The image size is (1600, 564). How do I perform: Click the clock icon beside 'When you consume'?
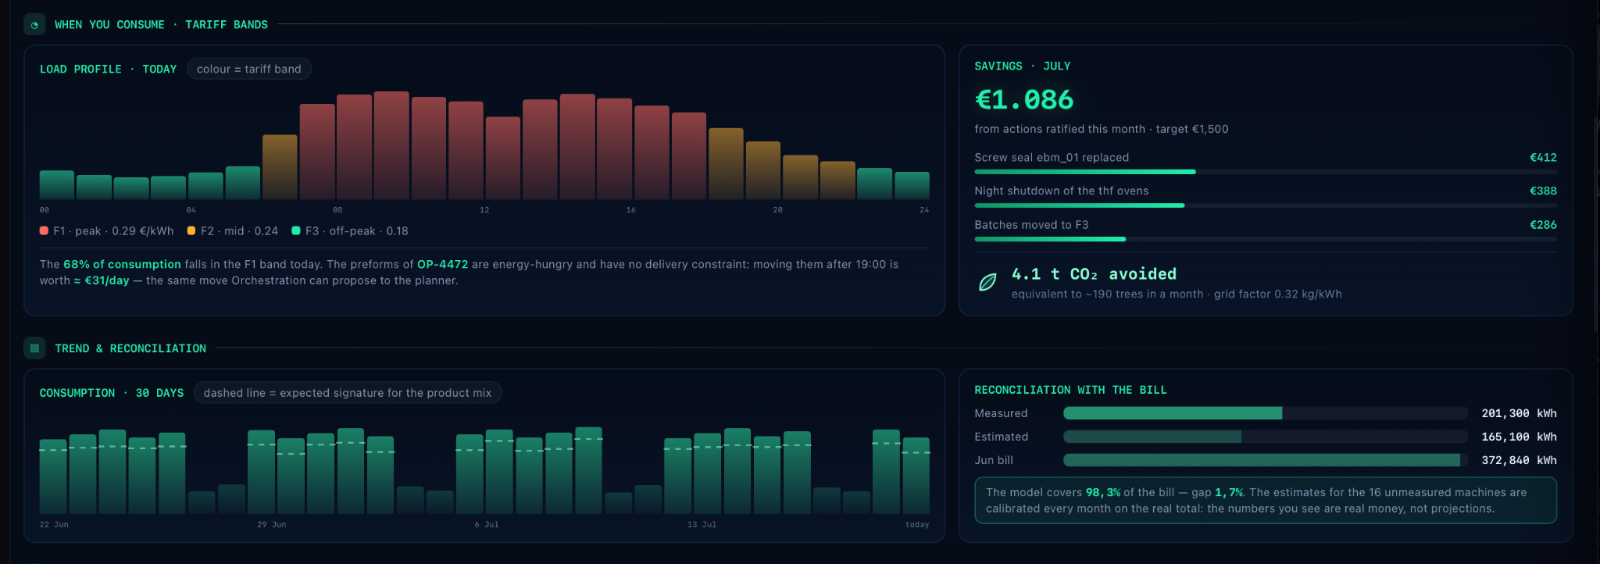[x=34, y=25]
